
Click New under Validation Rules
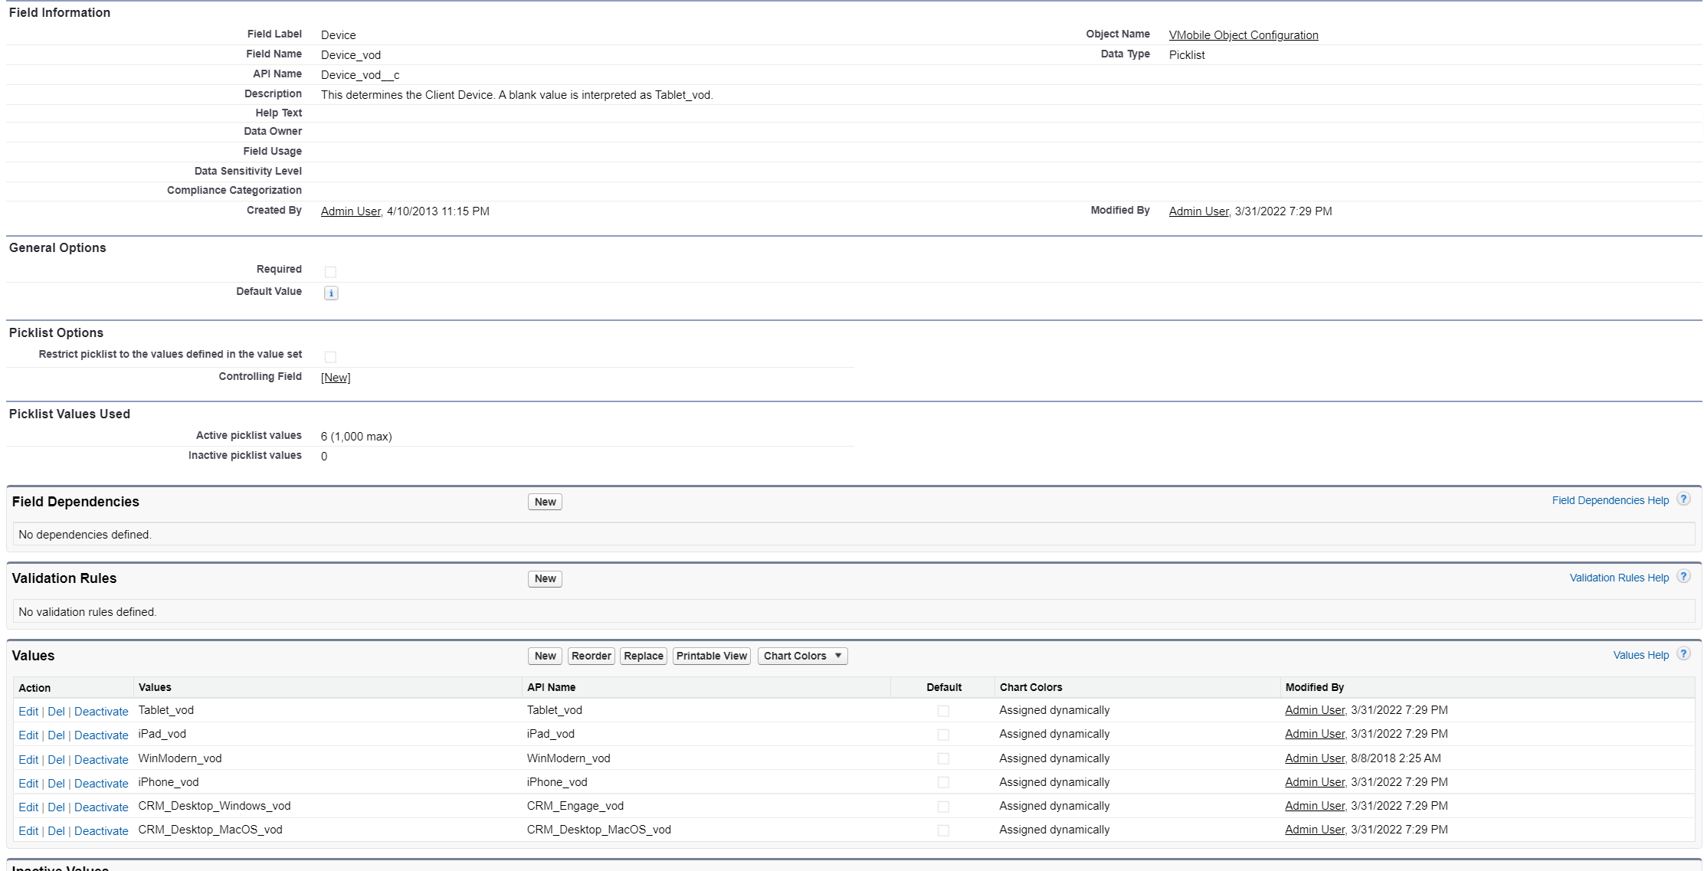click(544, 578)
